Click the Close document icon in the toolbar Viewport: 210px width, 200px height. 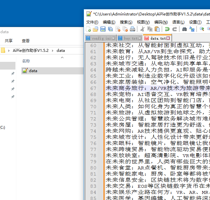[118, 29]
